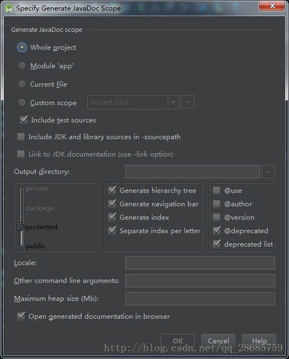The height and width of the screenshot is (359, 289).
Task: Select the Whole project radio button
Action: click(22, 48)
